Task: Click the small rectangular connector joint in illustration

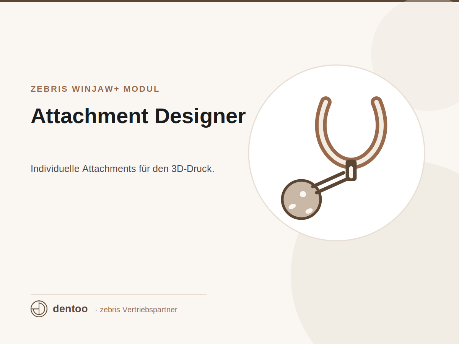Action: (351, 171)
